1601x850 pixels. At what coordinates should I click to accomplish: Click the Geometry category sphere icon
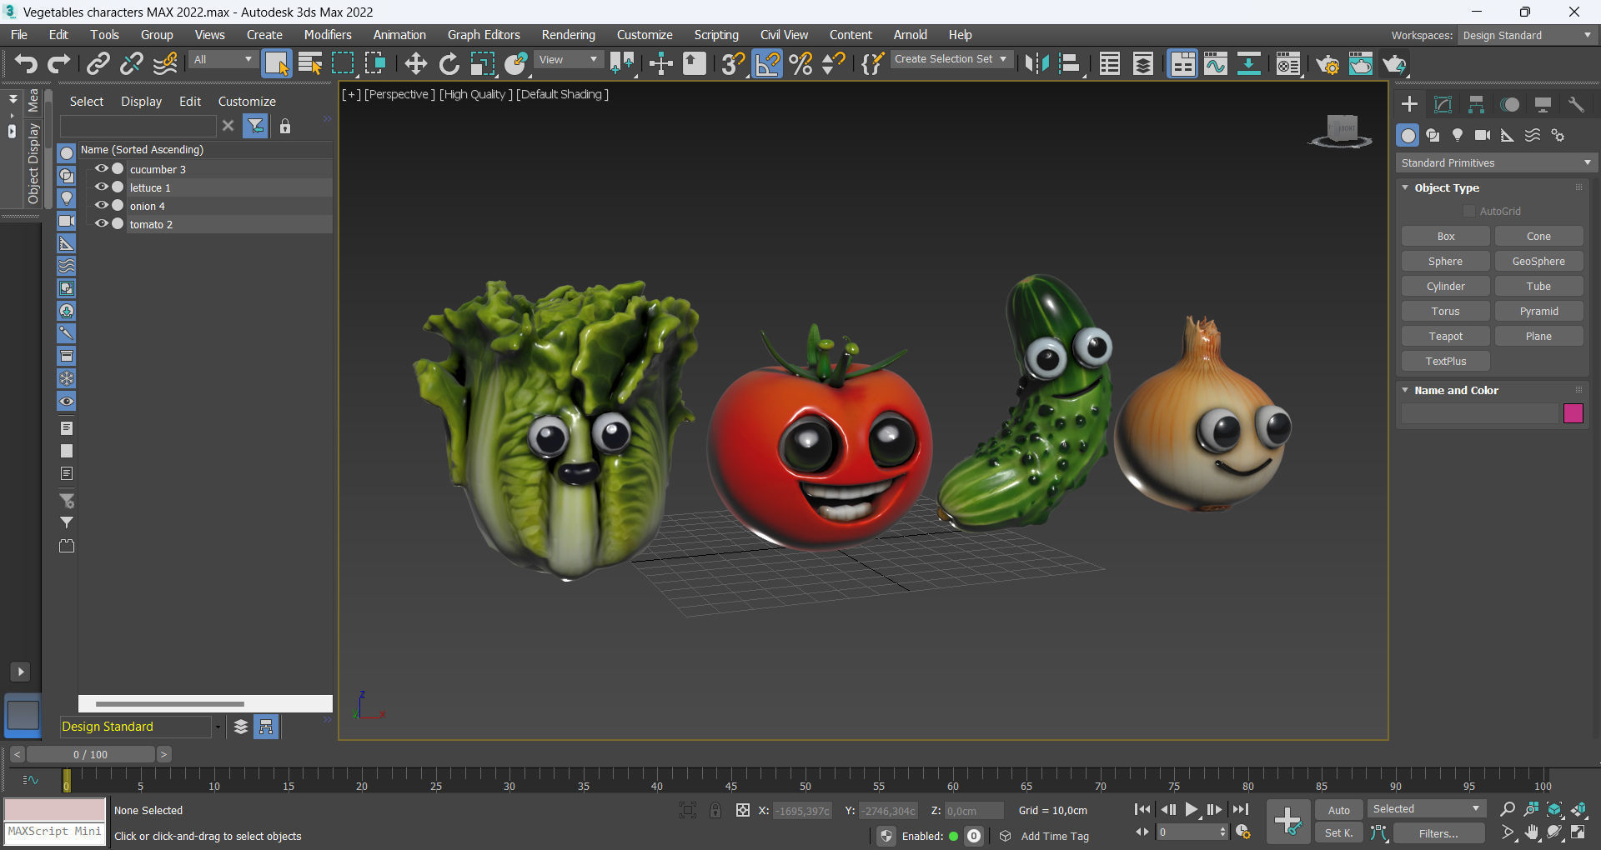coord(1408,135)
